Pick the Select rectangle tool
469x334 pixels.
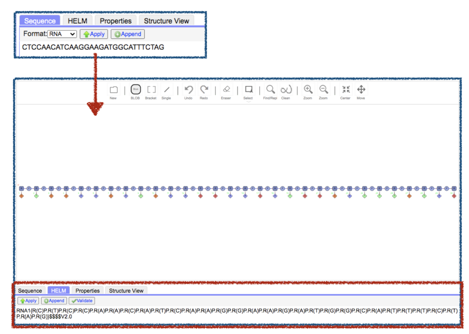point(248,89)
